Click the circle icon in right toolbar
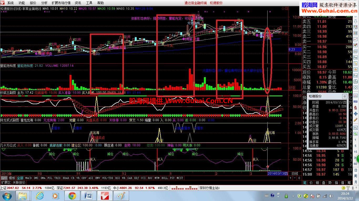Viewport: 359px width, 201px height. pos(355,87)
